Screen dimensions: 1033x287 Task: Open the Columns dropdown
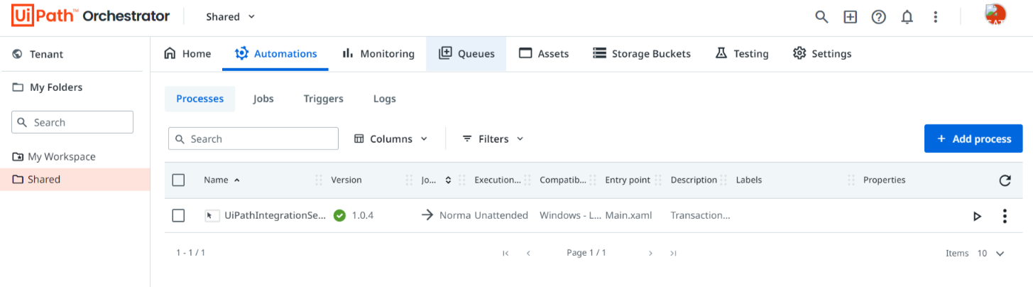pos(391,139)
